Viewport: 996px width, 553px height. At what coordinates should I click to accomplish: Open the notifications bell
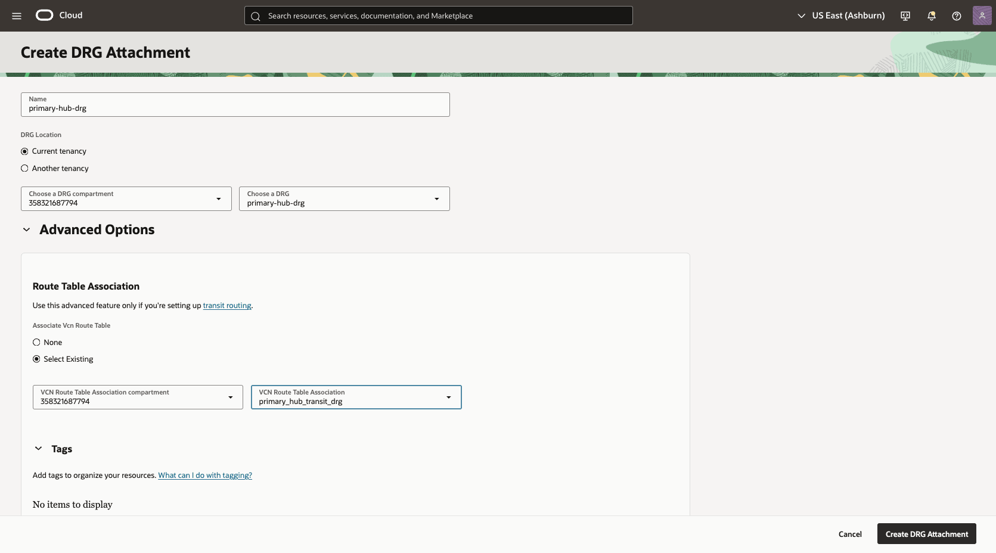931,15
